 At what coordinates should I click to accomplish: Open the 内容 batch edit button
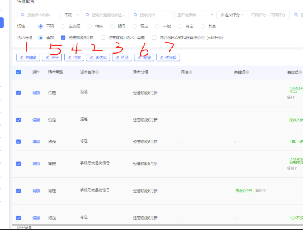click(x=74, y=58)
